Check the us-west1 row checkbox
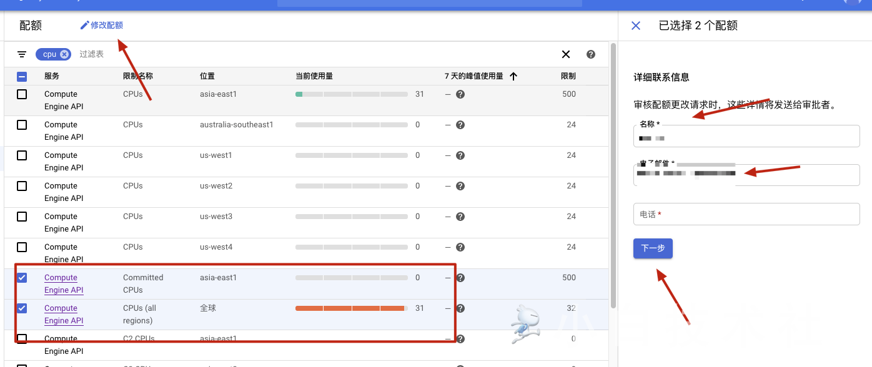The width and height of the screenshot is (872, 367). [22, 155]
